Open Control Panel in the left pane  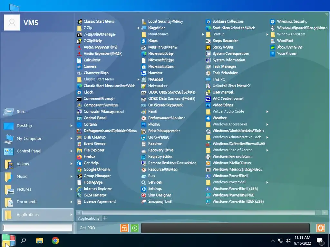click(38, 151)
